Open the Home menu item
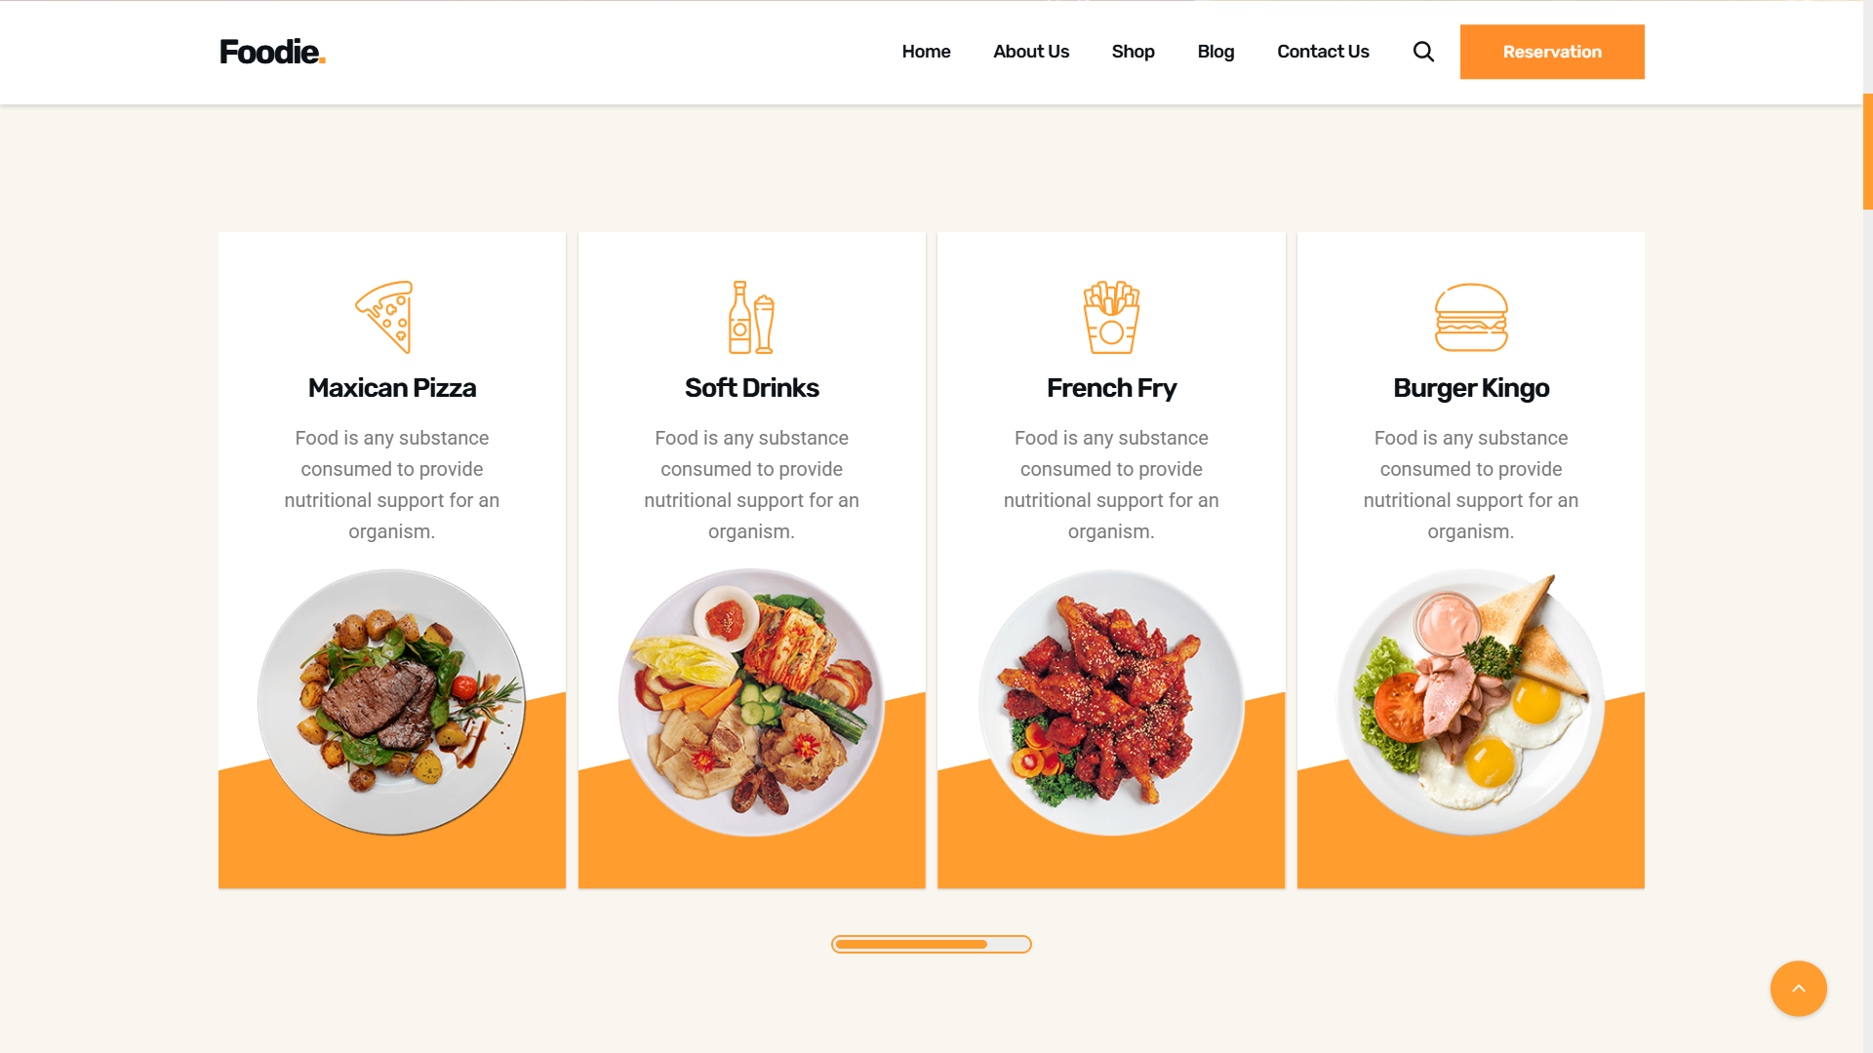 tap(926, 52)
